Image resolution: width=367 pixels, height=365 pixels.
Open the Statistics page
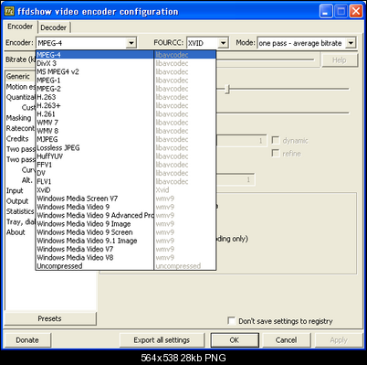click(20, 211)
